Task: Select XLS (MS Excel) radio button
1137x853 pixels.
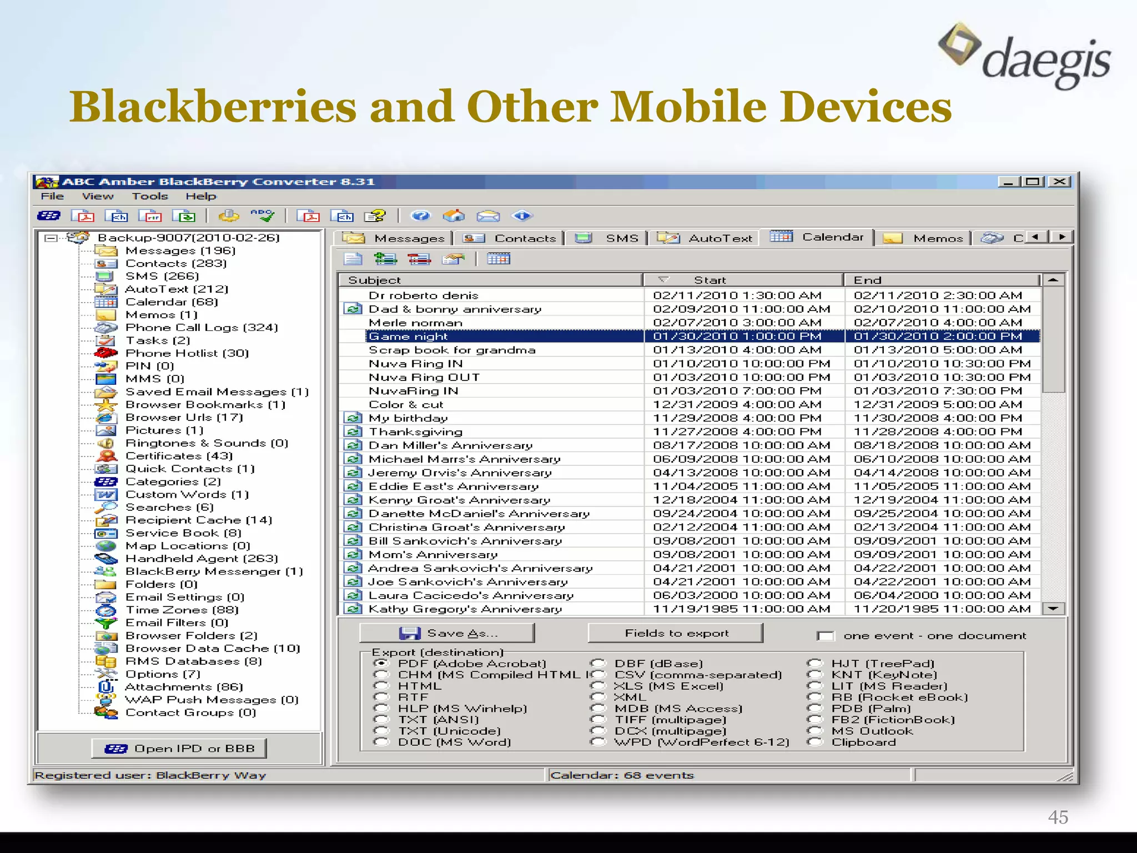Action: click(597, 686)
